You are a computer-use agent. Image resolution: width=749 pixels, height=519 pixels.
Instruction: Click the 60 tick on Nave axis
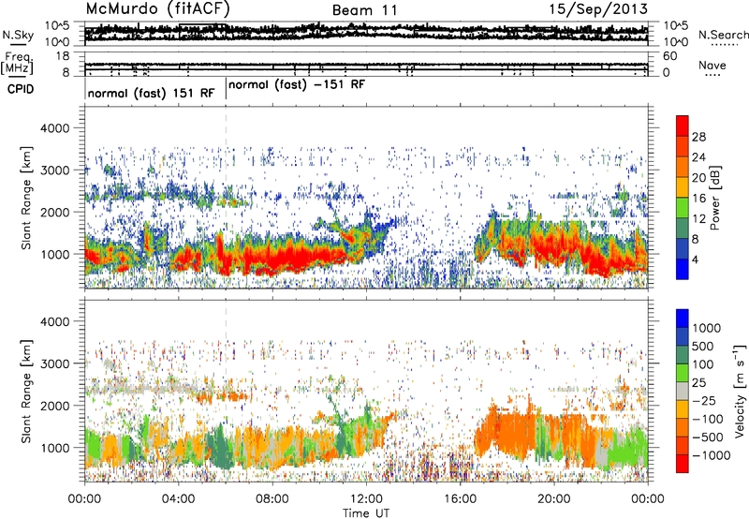[669, 56]
